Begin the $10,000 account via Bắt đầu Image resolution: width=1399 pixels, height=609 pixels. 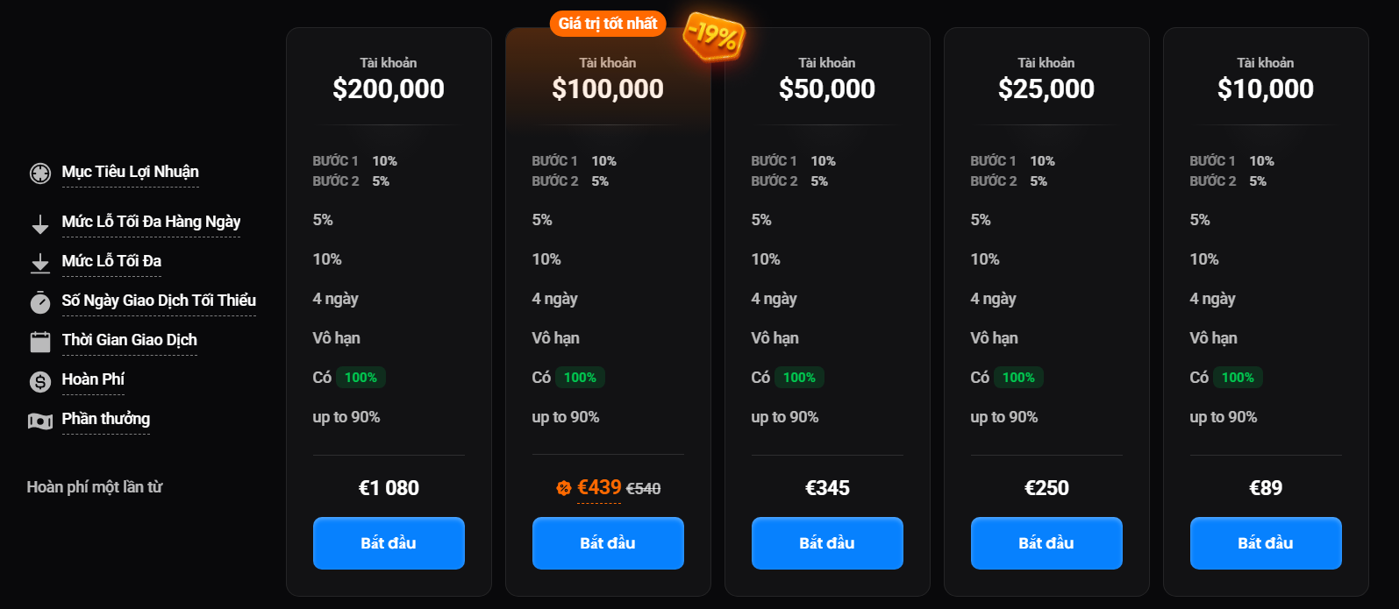click(x=1266, y=543)
